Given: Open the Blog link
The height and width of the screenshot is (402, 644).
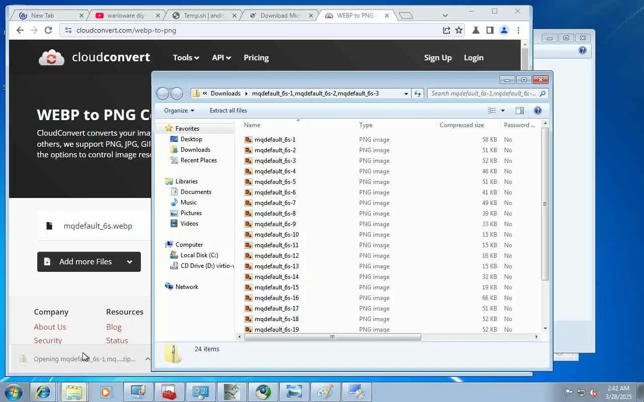Looking at the screenshot, I should (114, 327).
